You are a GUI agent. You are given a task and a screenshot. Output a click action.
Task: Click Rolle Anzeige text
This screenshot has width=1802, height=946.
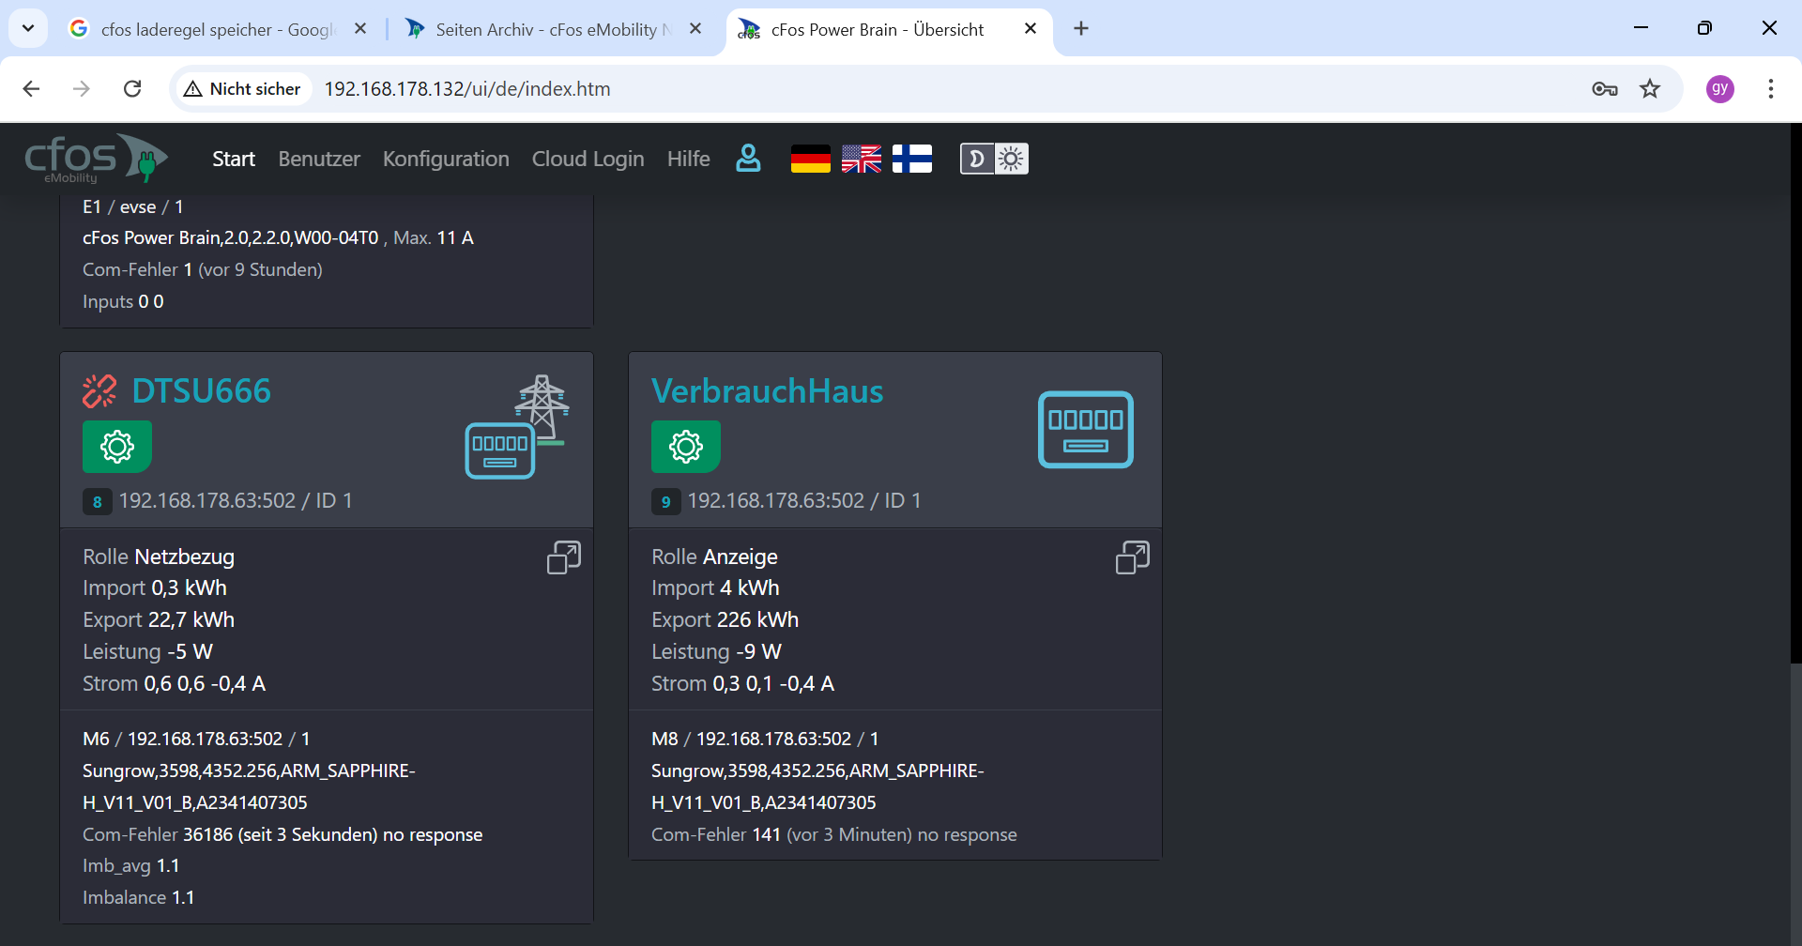point(715,557)
